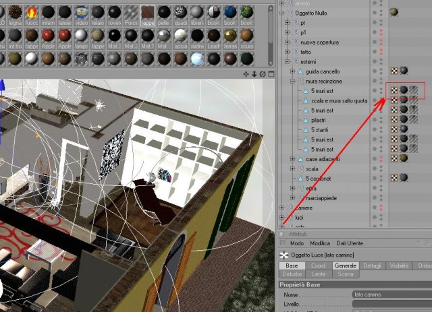
Task: Toggle layer dot for mura recinzione
Action: [x=375, y=81]
